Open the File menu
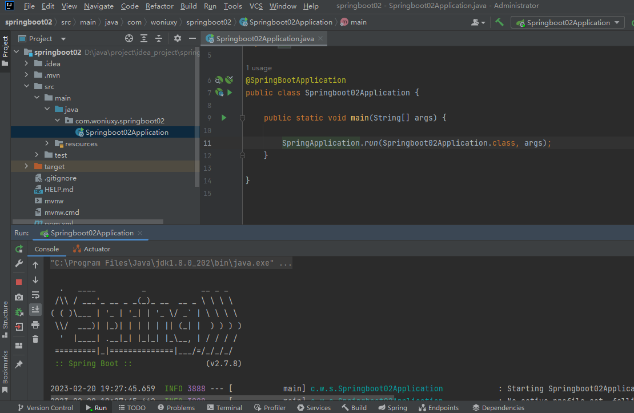The image size is (634, 413). (x=29, y=6)
